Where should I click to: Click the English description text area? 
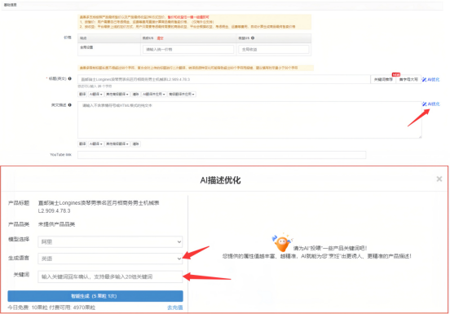[x=249, y=120]
